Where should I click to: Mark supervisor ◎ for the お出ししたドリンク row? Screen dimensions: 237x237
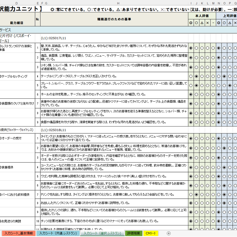coord(218,203)
